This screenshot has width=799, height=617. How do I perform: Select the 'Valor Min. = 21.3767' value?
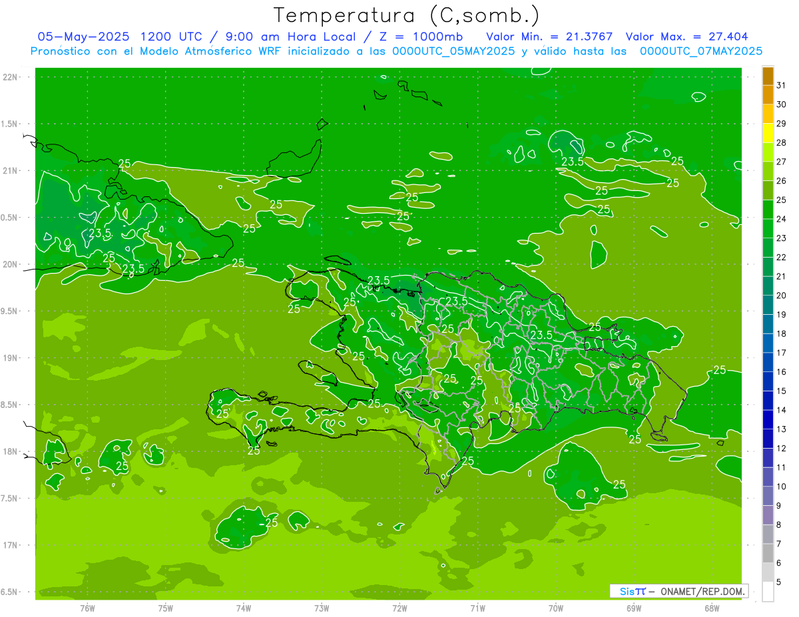pos(549,36)
